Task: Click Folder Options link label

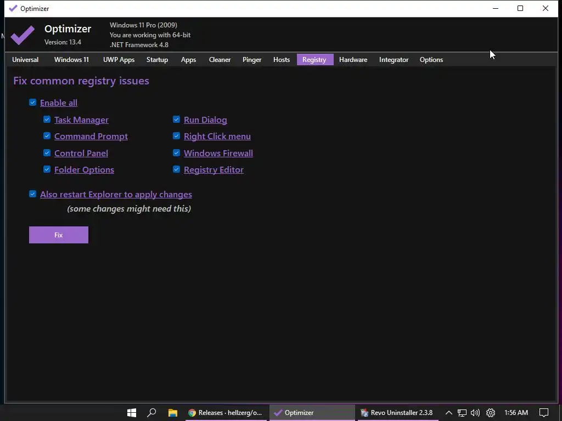Action: tap(84, 170)
